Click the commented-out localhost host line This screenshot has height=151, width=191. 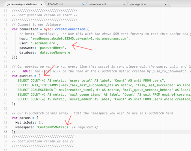105,34
